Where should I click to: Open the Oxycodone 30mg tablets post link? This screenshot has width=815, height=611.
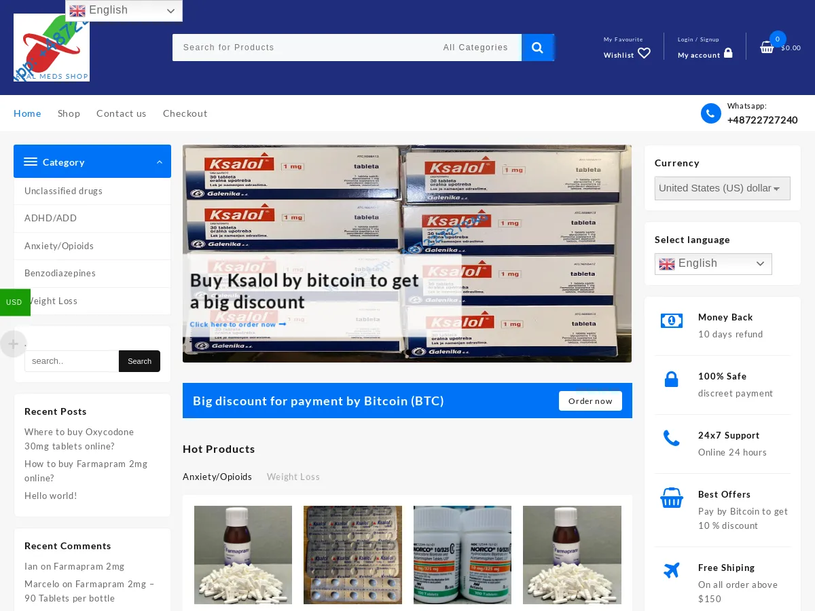tap(79, 439)
